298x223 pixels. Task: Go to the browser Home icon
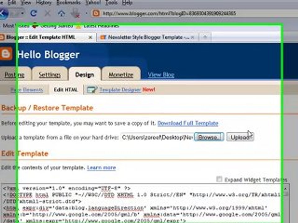[x=61, y=13]
